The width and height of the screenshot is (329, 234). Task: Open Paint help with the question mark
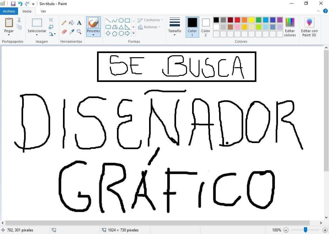(325, 11)
